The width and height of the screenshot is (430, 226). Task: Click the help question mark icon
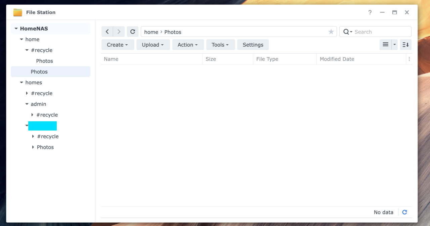pos(370,12)
